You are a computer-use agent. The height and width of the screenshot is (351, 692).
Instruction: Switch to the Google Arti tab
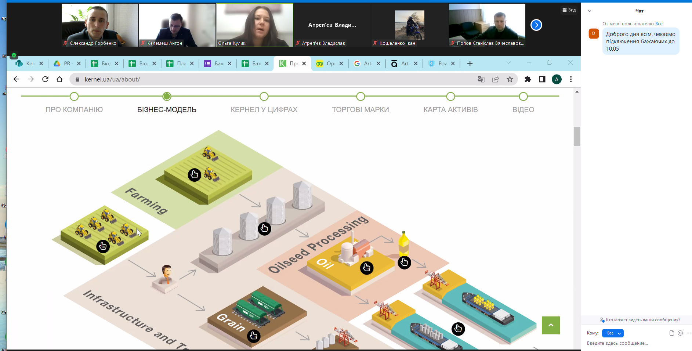367,64
